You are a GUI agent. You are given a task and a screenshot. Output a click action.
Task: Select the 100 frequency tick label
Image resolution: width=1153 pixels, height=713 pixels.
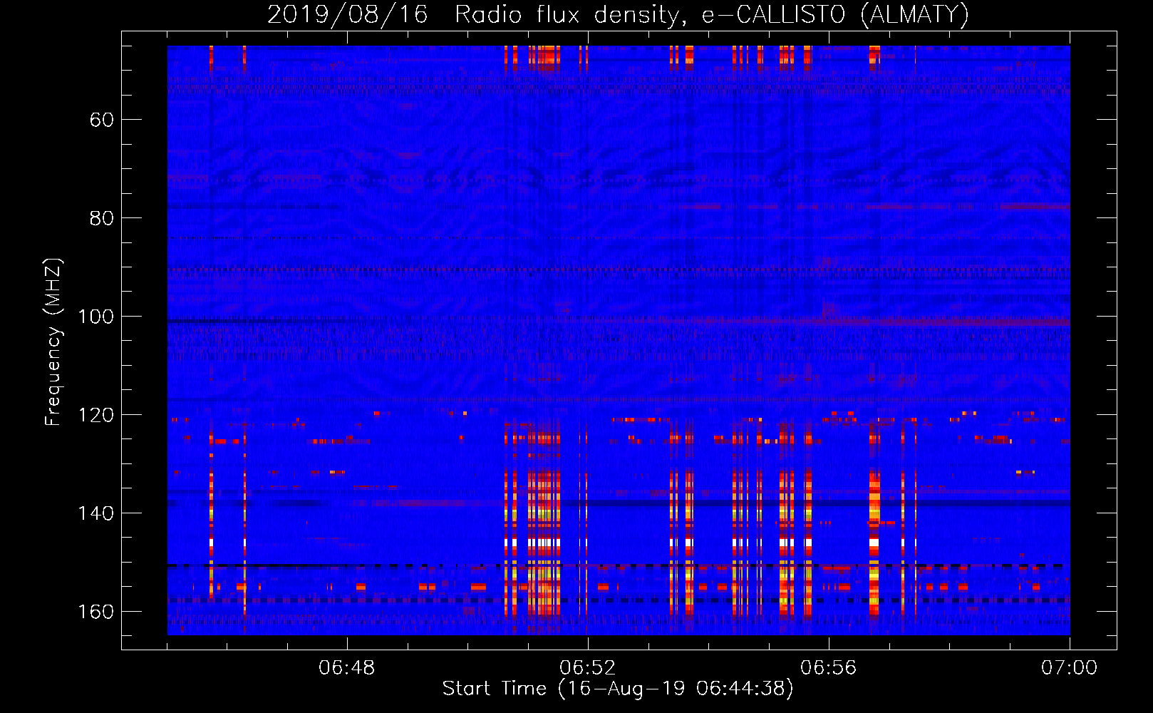(95, 317)
